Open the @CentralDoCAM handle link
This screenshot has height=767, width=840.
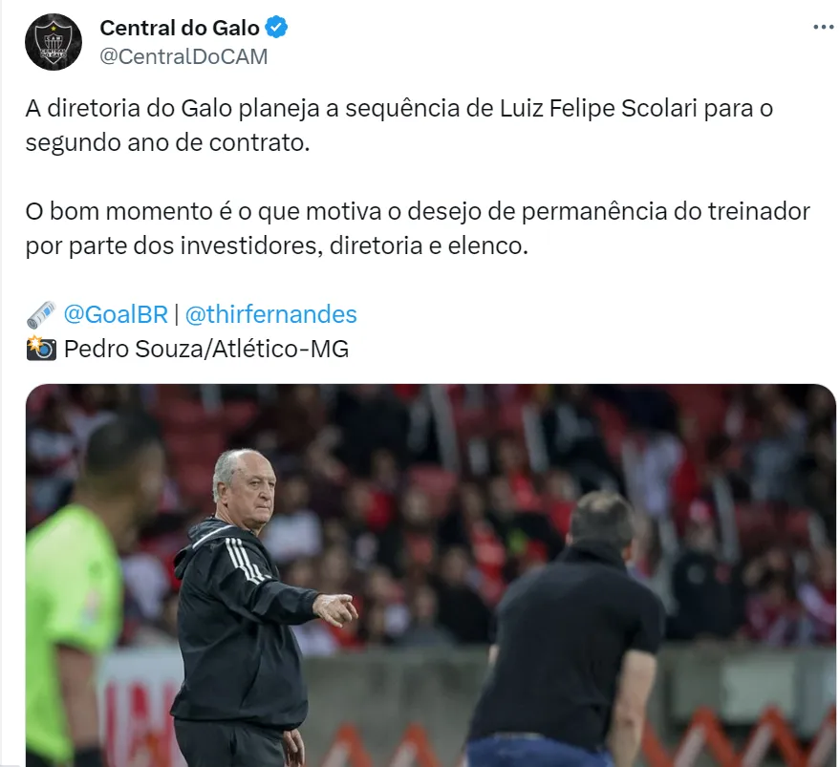coord(183,56)
